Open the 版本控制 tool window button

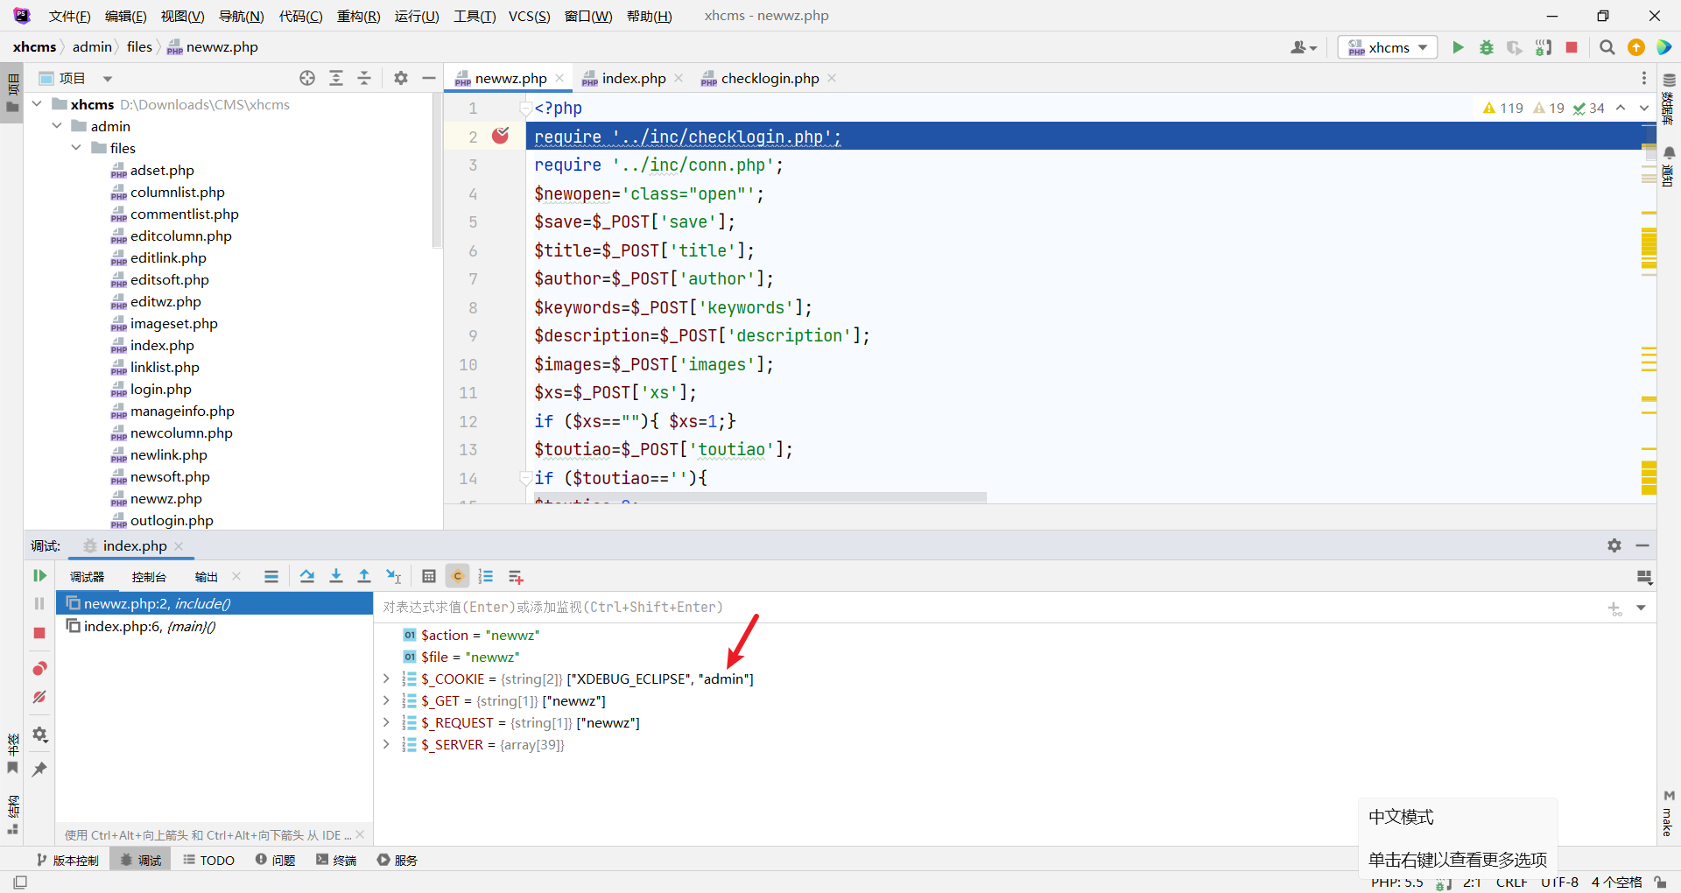68,860
